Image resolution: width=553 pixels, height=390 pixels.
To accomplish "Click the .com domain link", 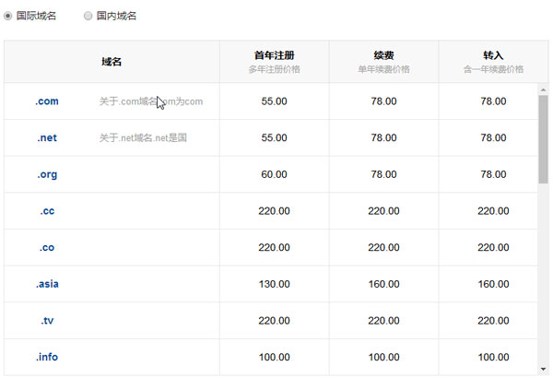I will pos(47,101).
